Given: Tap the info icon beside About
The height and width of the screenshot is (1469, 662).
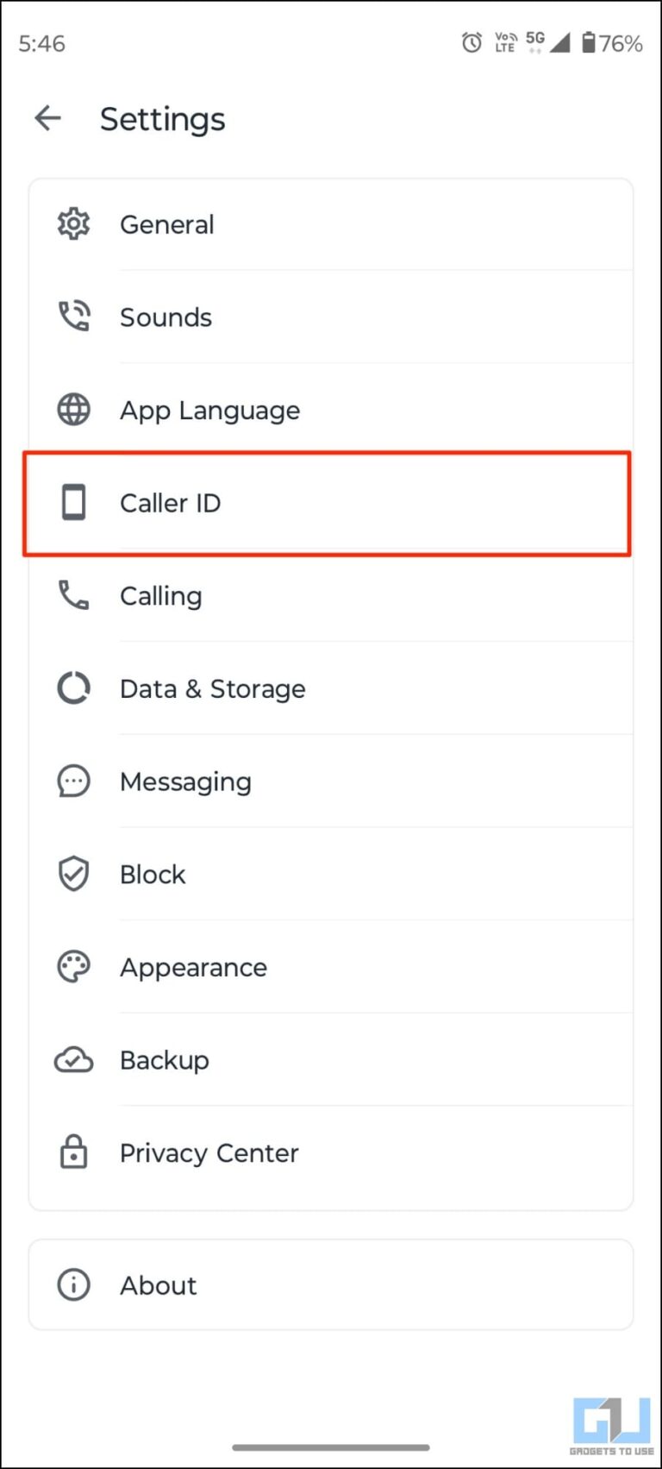Looking at the screenshot, I should pos(74,1284).
